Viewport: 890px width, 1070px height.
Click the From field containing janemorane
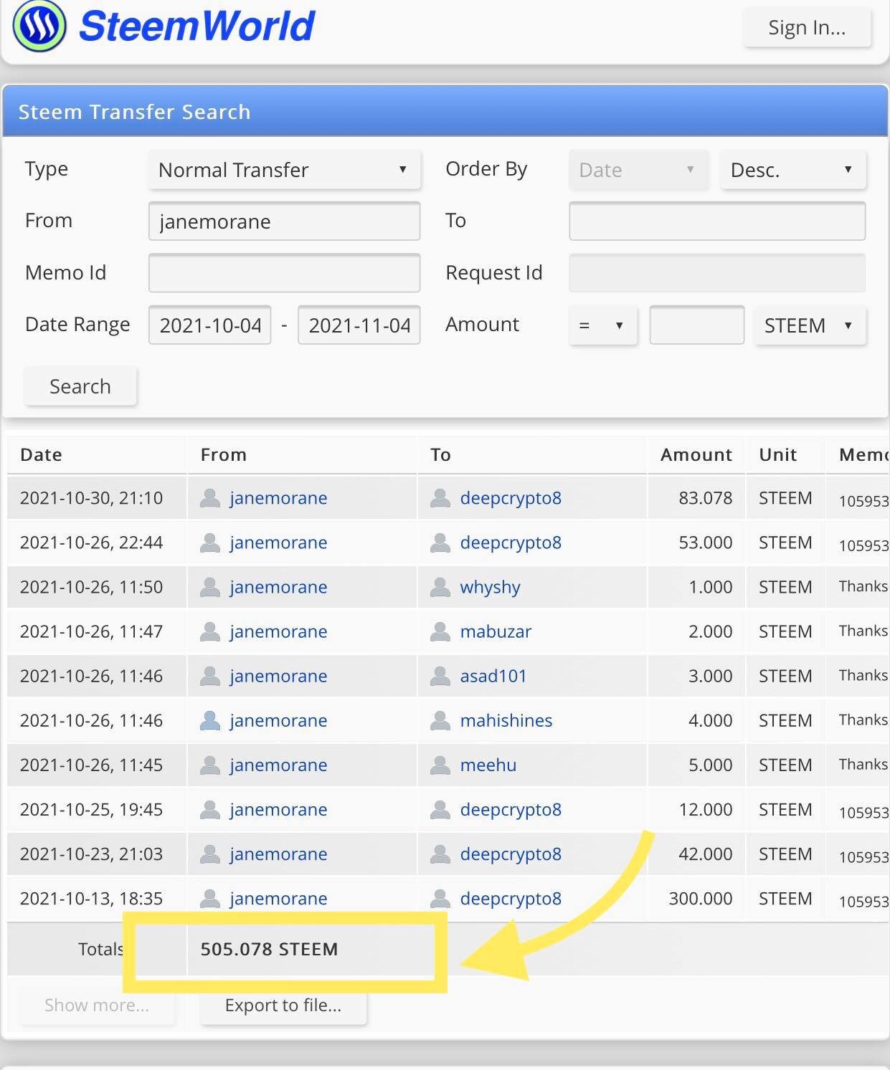284,221
